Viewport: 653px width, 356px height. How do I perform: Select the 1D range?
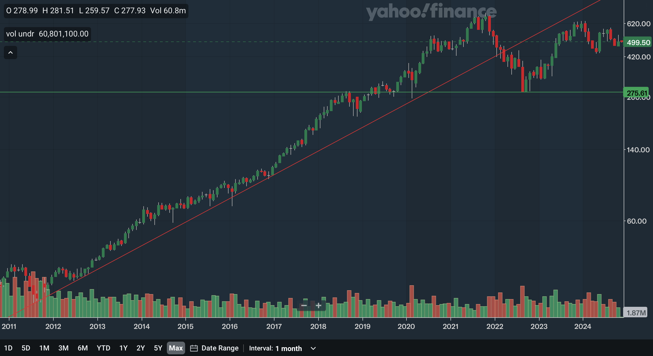8,348
